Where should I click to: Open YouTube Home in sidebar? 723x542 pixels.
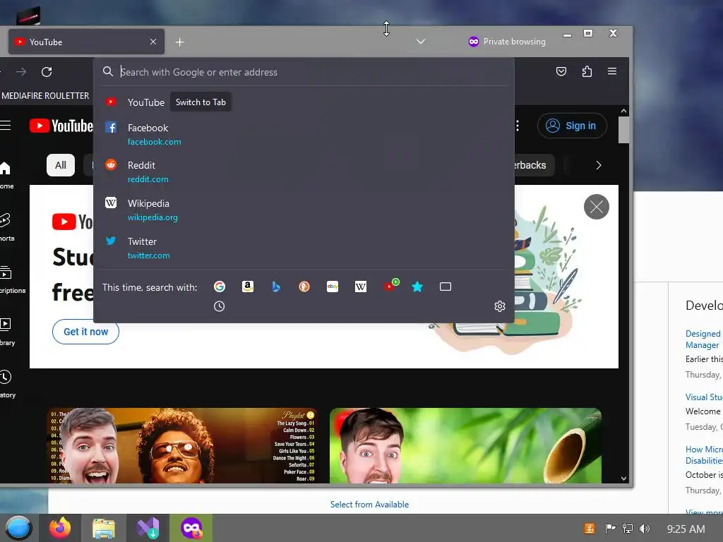click(6, 175)
